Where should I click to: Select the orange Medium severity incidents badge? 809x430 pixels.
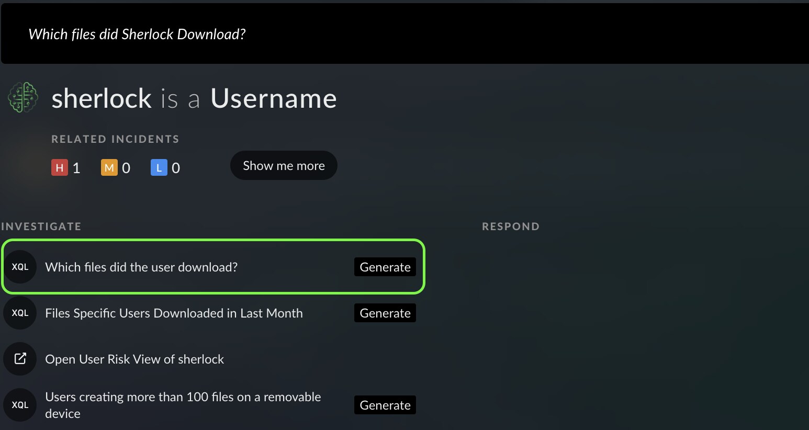(x=109, y=168)
